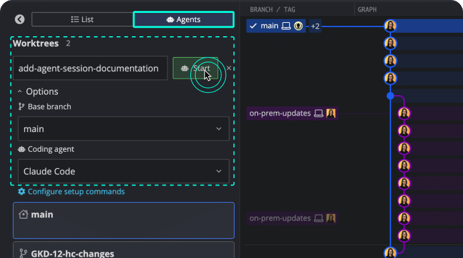Image resolution: width=463 pixels, height=258 pixels.
Task: Click the X icon beside Start
Action: coord(229,68)
